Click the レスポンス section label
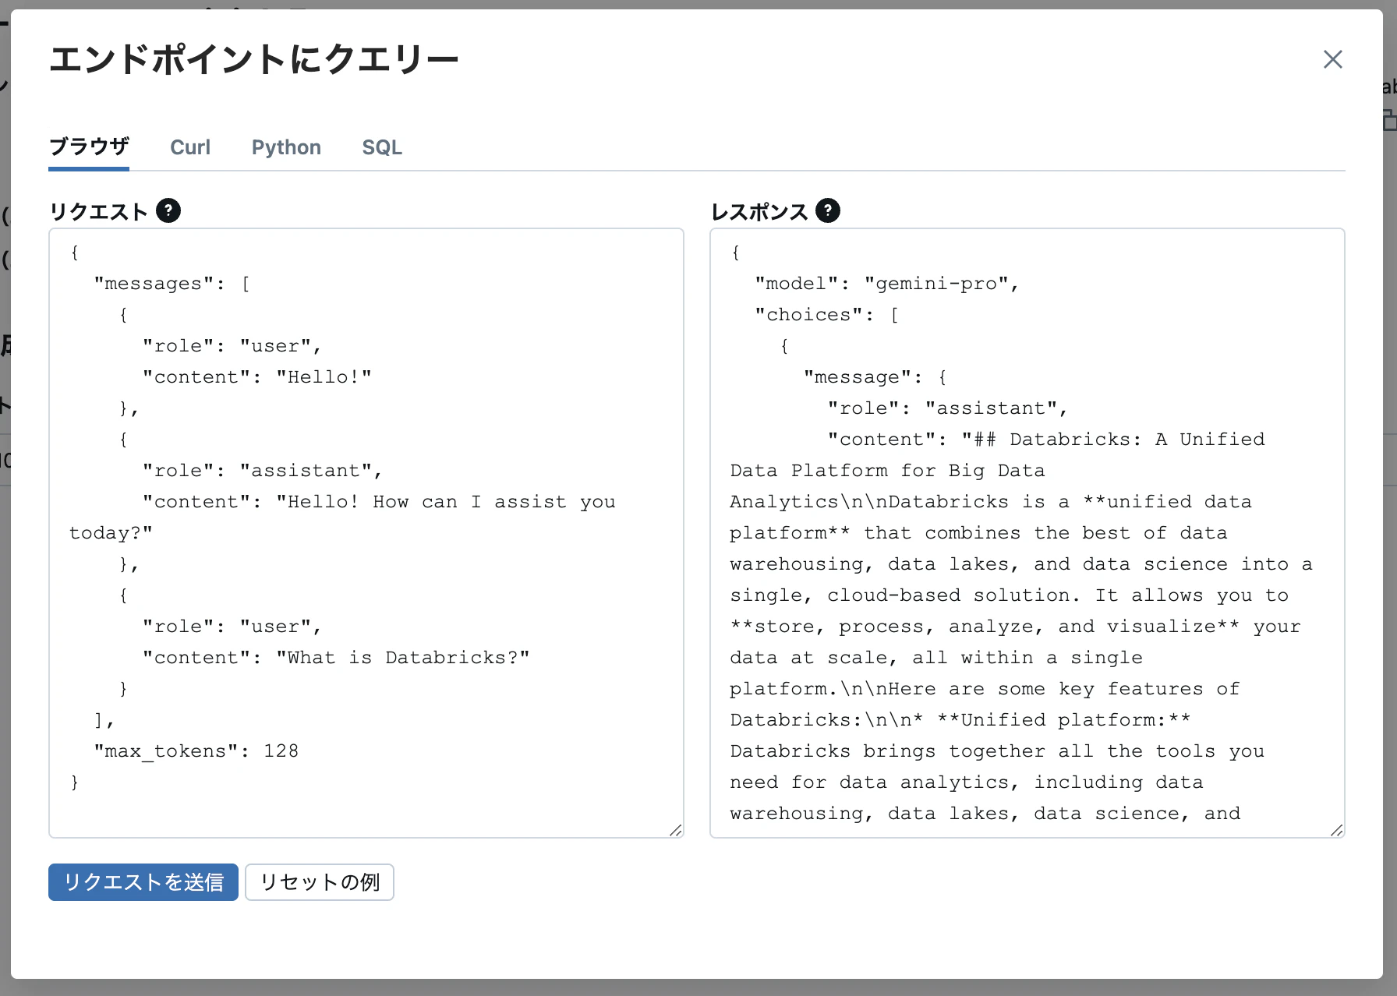This screenshot has width=1397, height=996. pos(759,211)
